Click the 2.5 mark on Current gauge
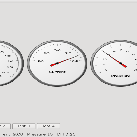Viewport: 137px width, 137px height. [47, 53]
